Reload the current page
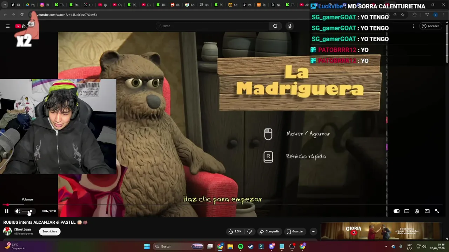 pos(22,15)
